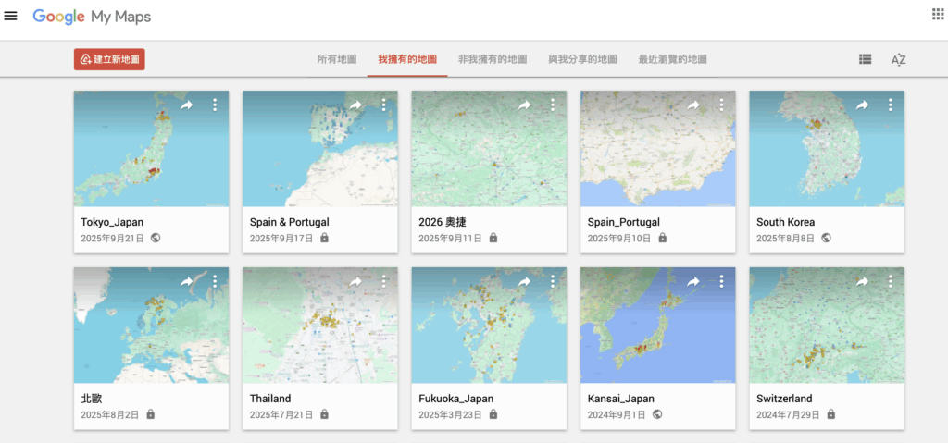Screen dimensions: 948x443
Task: Select the 所有地圖 tab
Action: 337,59
